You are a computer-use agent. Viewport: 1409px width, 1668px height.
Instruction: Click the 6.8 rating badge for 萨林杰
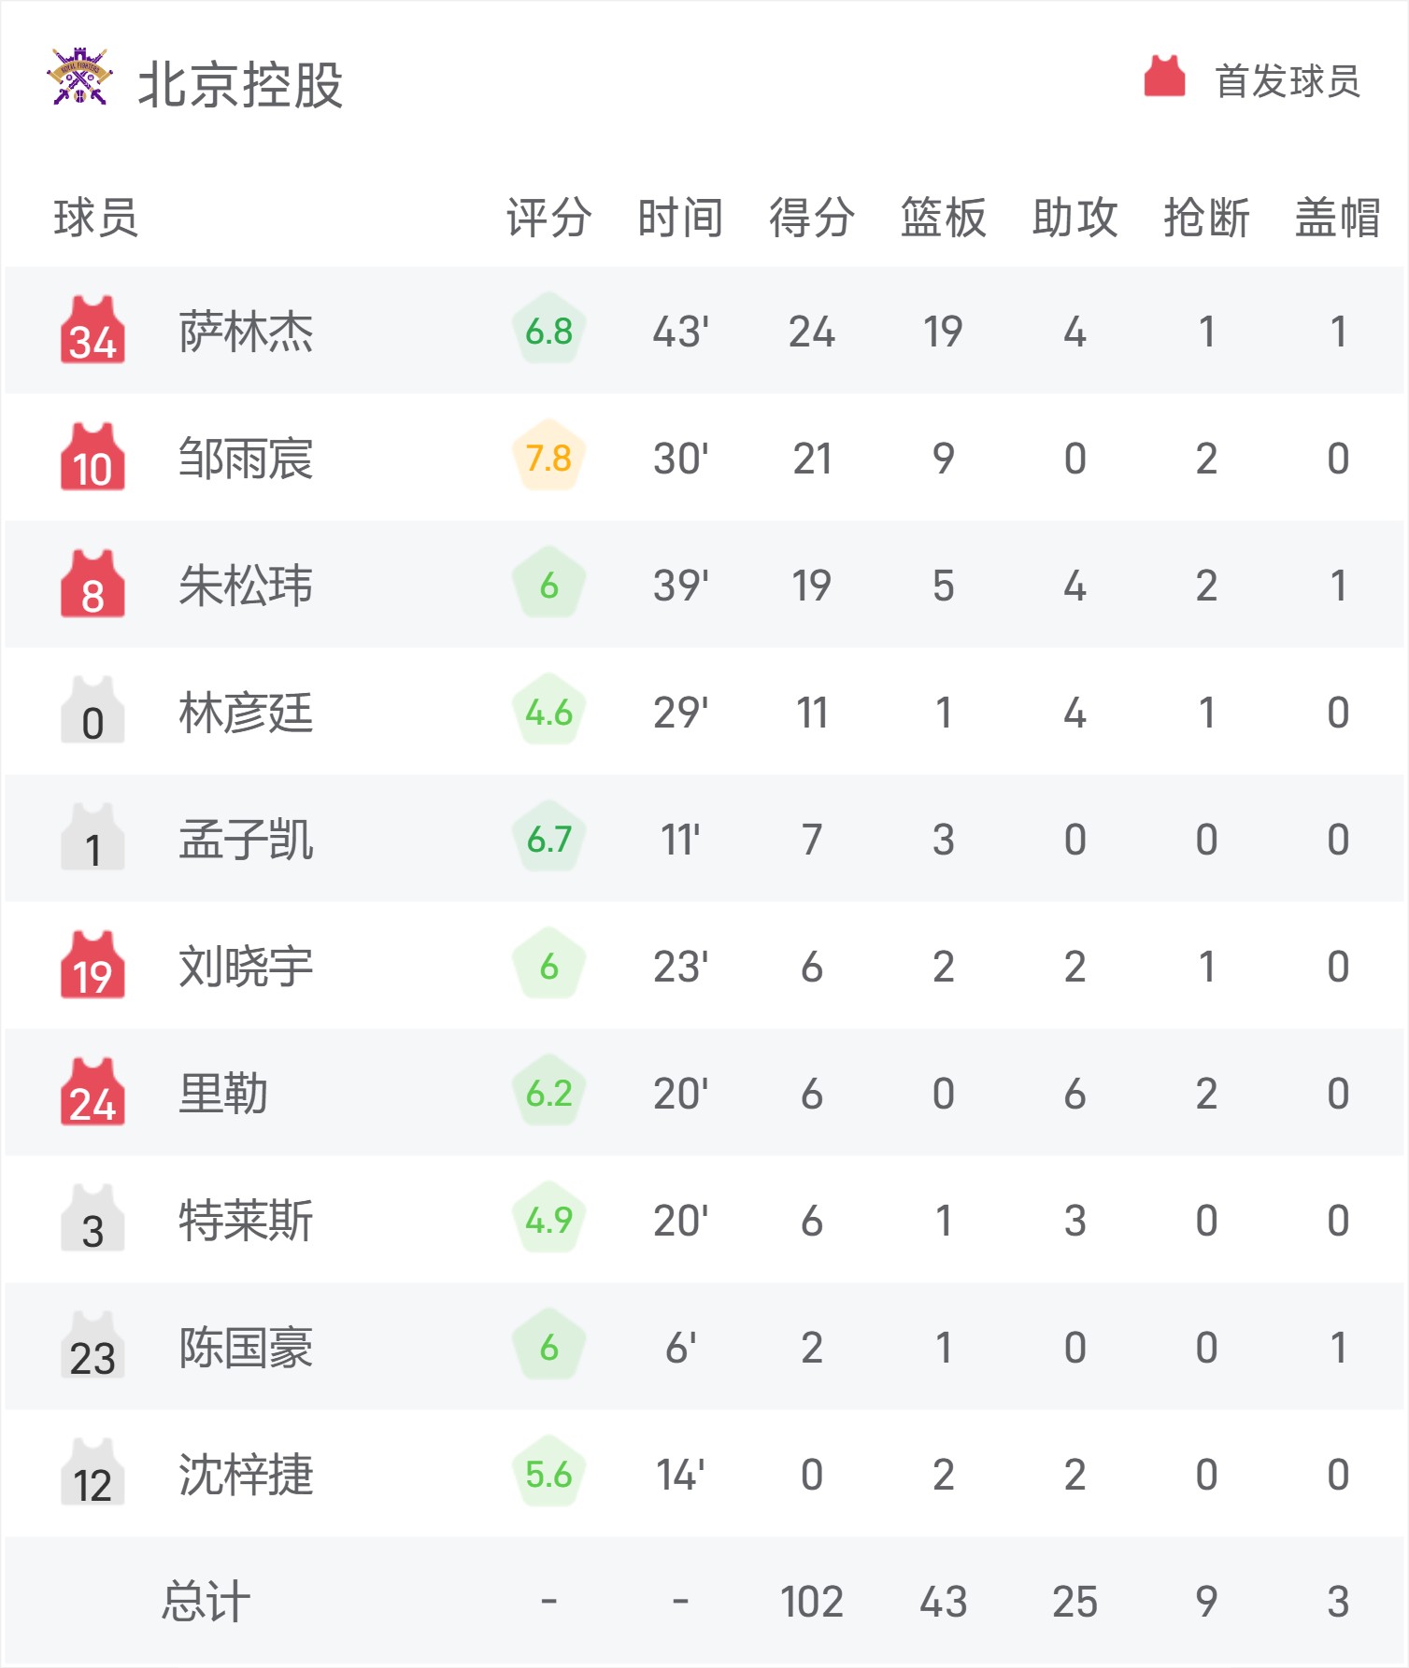click(x=549, y=330)
